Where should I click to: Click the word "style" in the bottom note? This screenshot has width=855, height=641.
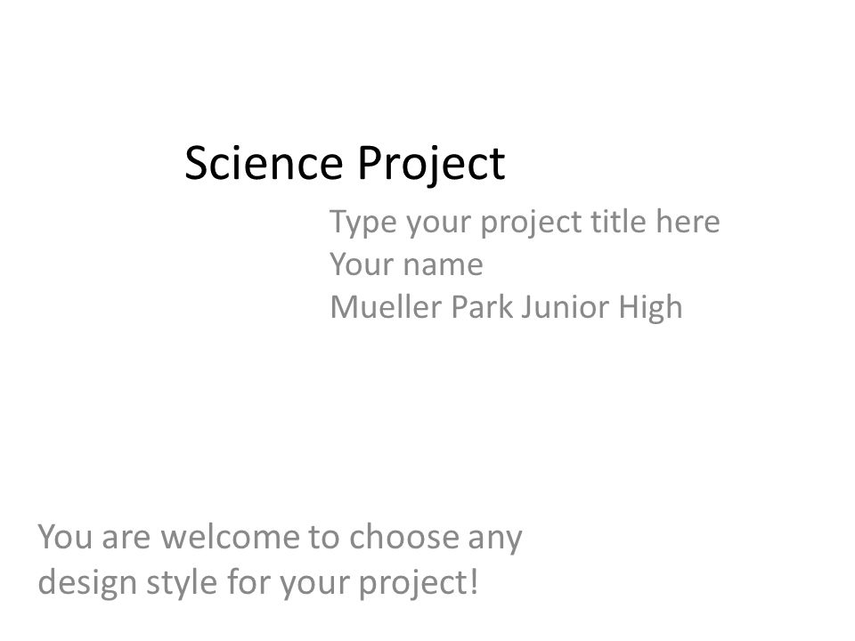click(x=182, y=584)
